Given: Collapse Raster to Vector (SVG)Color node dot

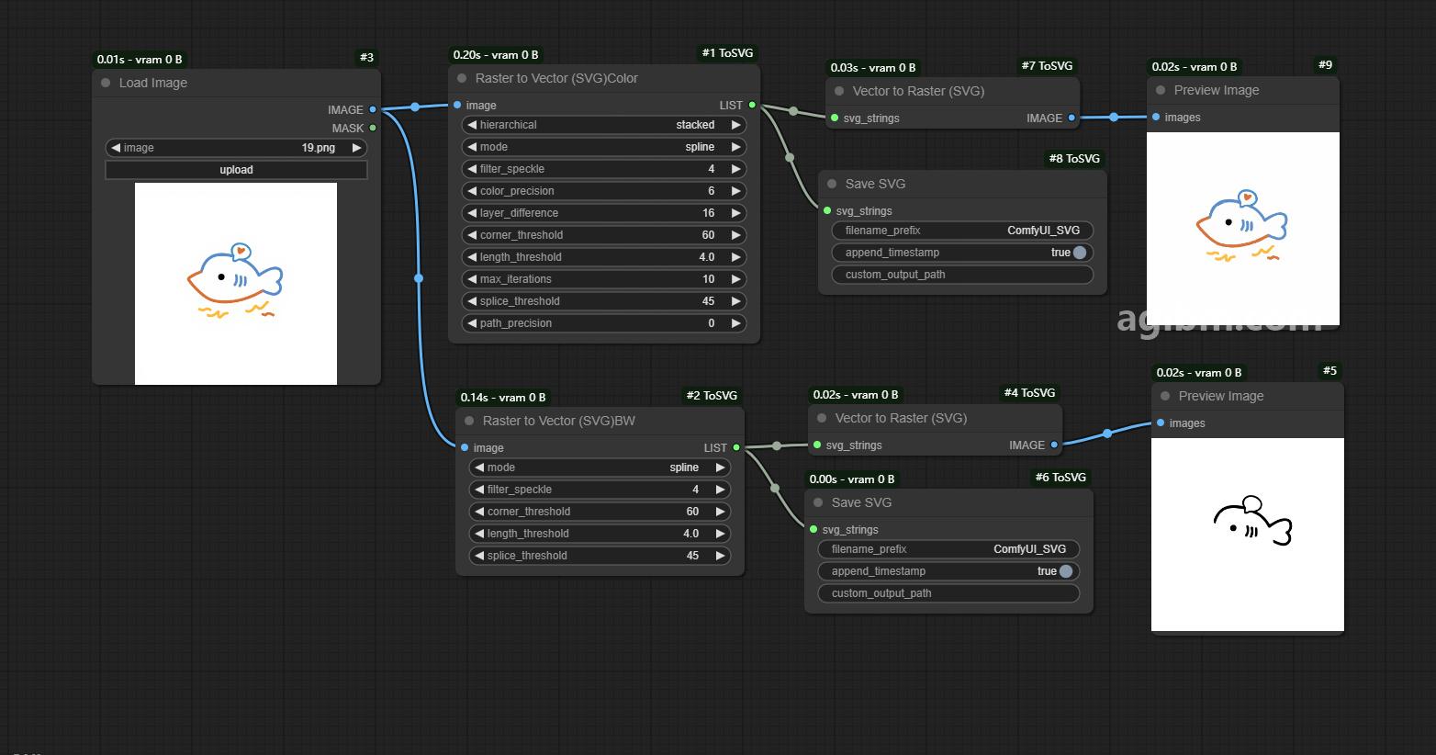Looking at the screenshot, I should coord(462,78).
